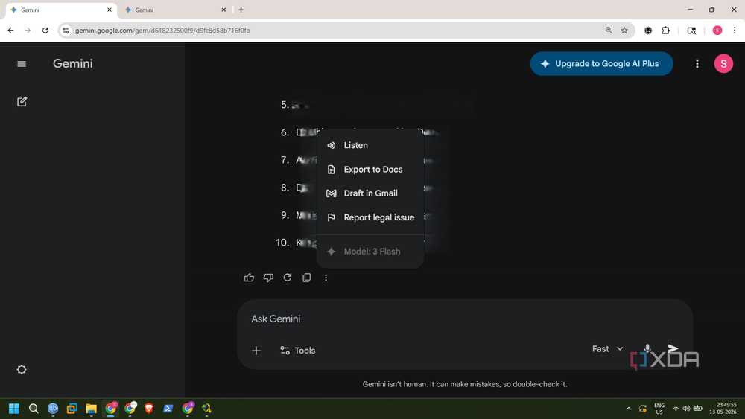Close the second Gemini browser tab
Viewport: 745px width, 419px height.
point(223,10)
